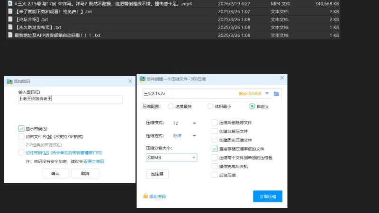Check 压缩后删除源文件 option
Image resolution: width=379 pixels, height=213 pixels.
tap(215, 122)
